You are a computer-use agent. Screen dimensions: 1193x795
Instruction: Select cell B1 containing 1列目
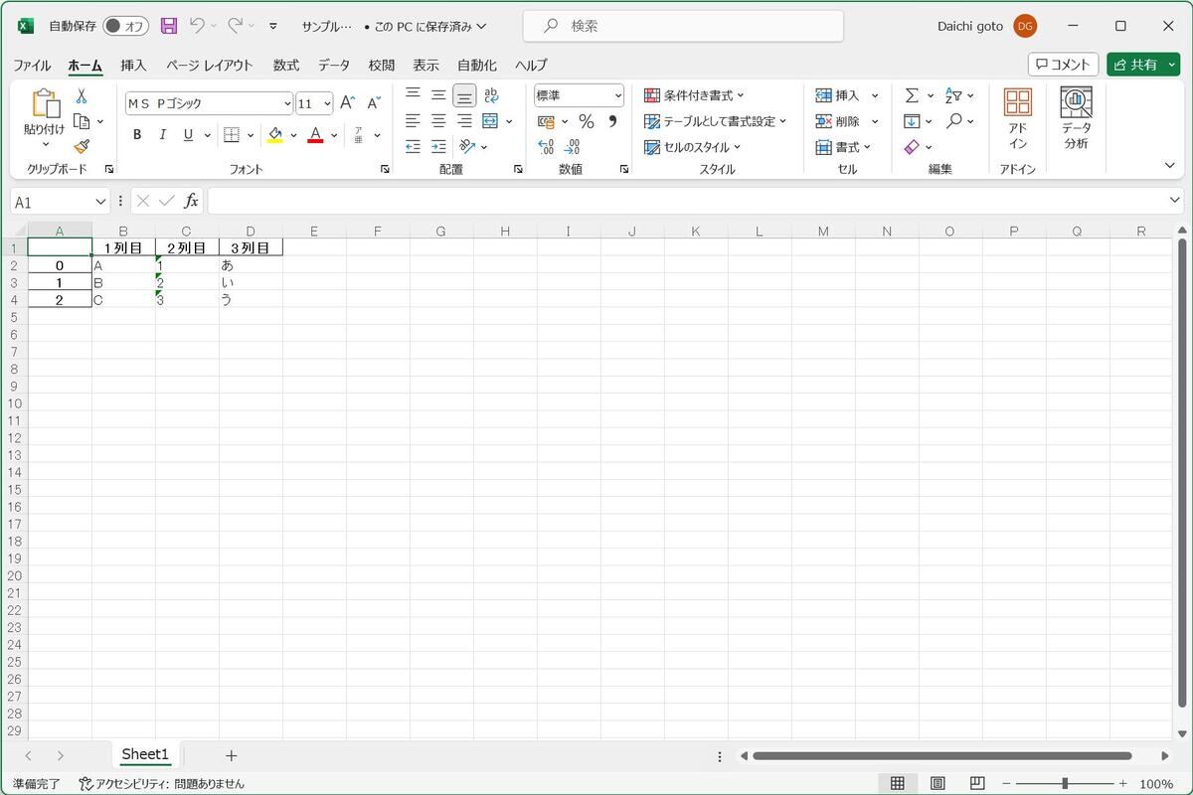(123, 247)
